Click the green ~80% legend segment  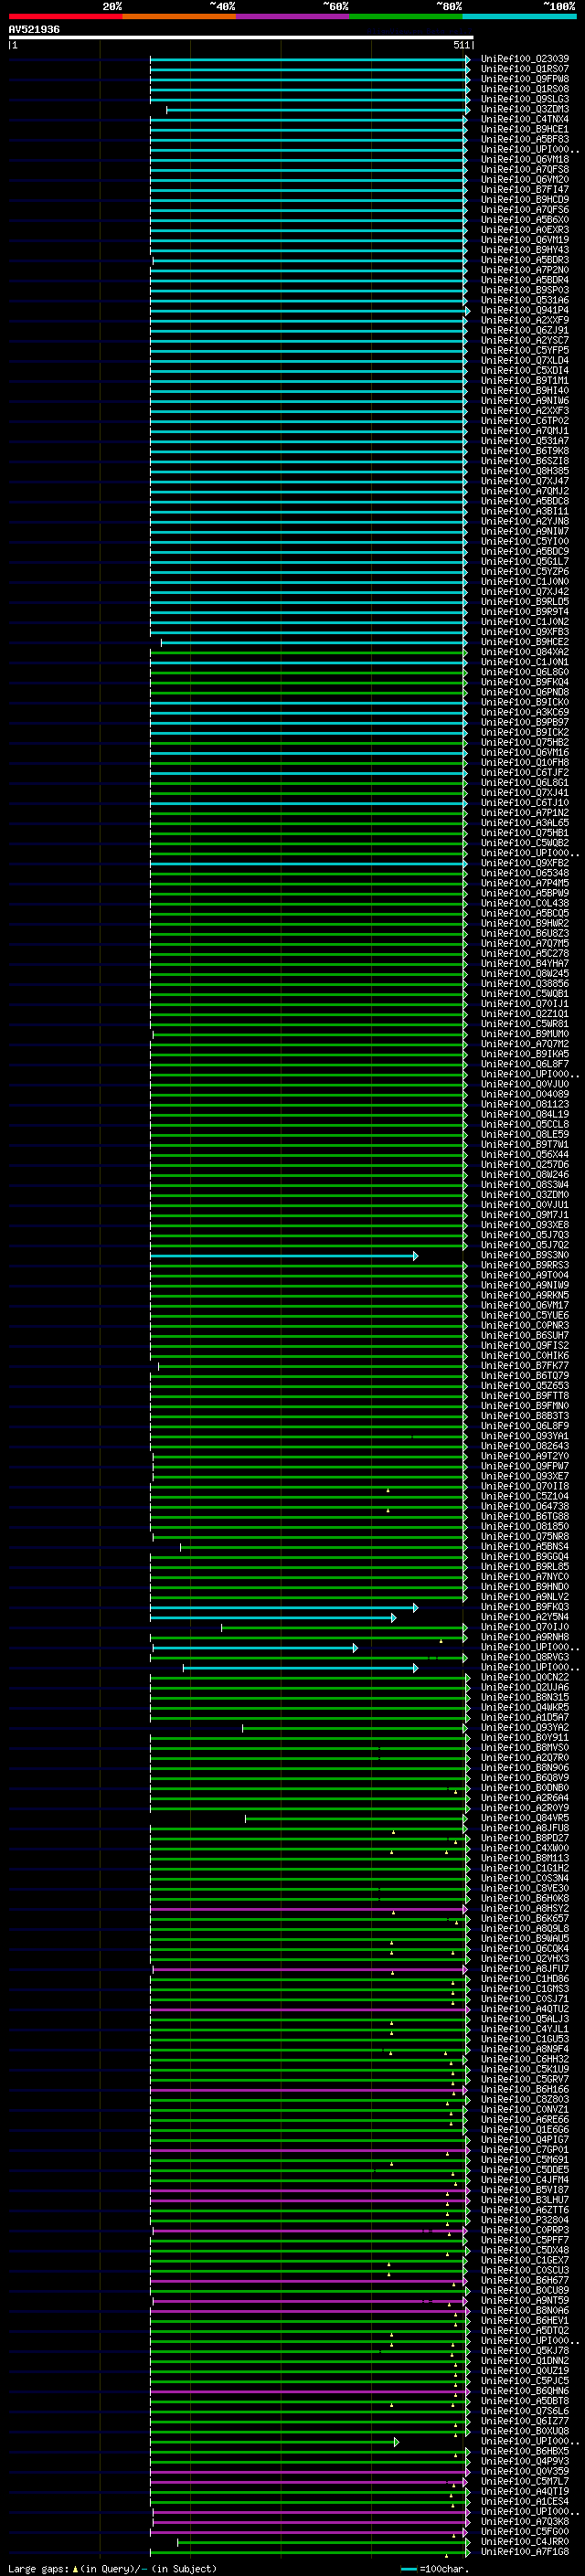click(406, 16)
